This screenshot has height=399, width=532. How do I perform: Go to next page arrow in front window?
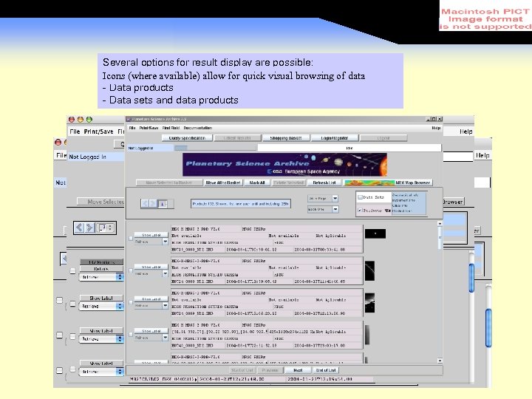153,204
